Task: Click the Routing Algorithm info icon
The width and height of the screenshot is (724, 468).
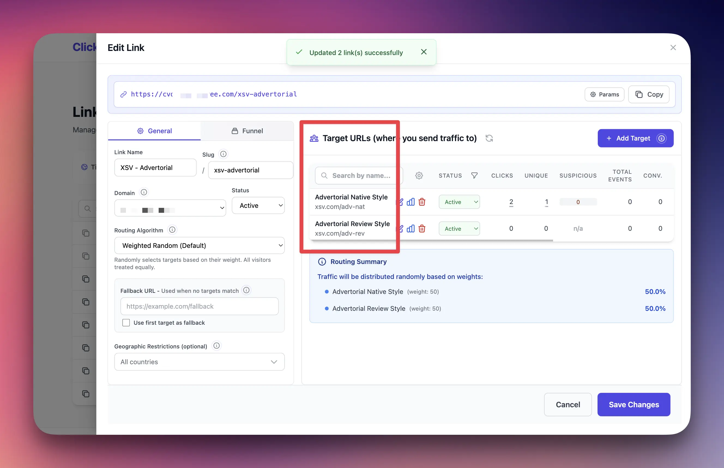Action: tap(172, 230)
